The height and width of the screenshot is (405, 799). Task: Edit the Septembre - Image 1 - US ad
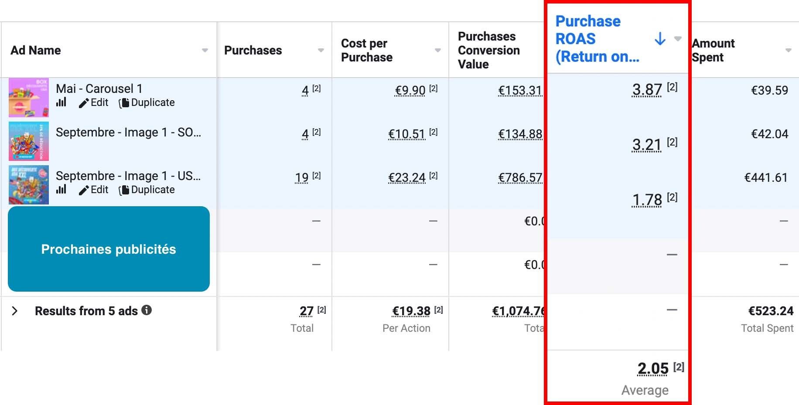point(94,190)
